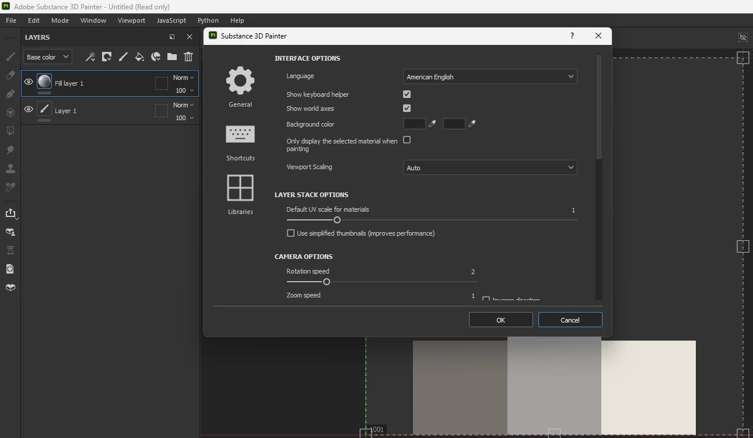Click the Rotation speed slider handle
The height and width of the screenshot is (438, 753).
click(327, 282)
